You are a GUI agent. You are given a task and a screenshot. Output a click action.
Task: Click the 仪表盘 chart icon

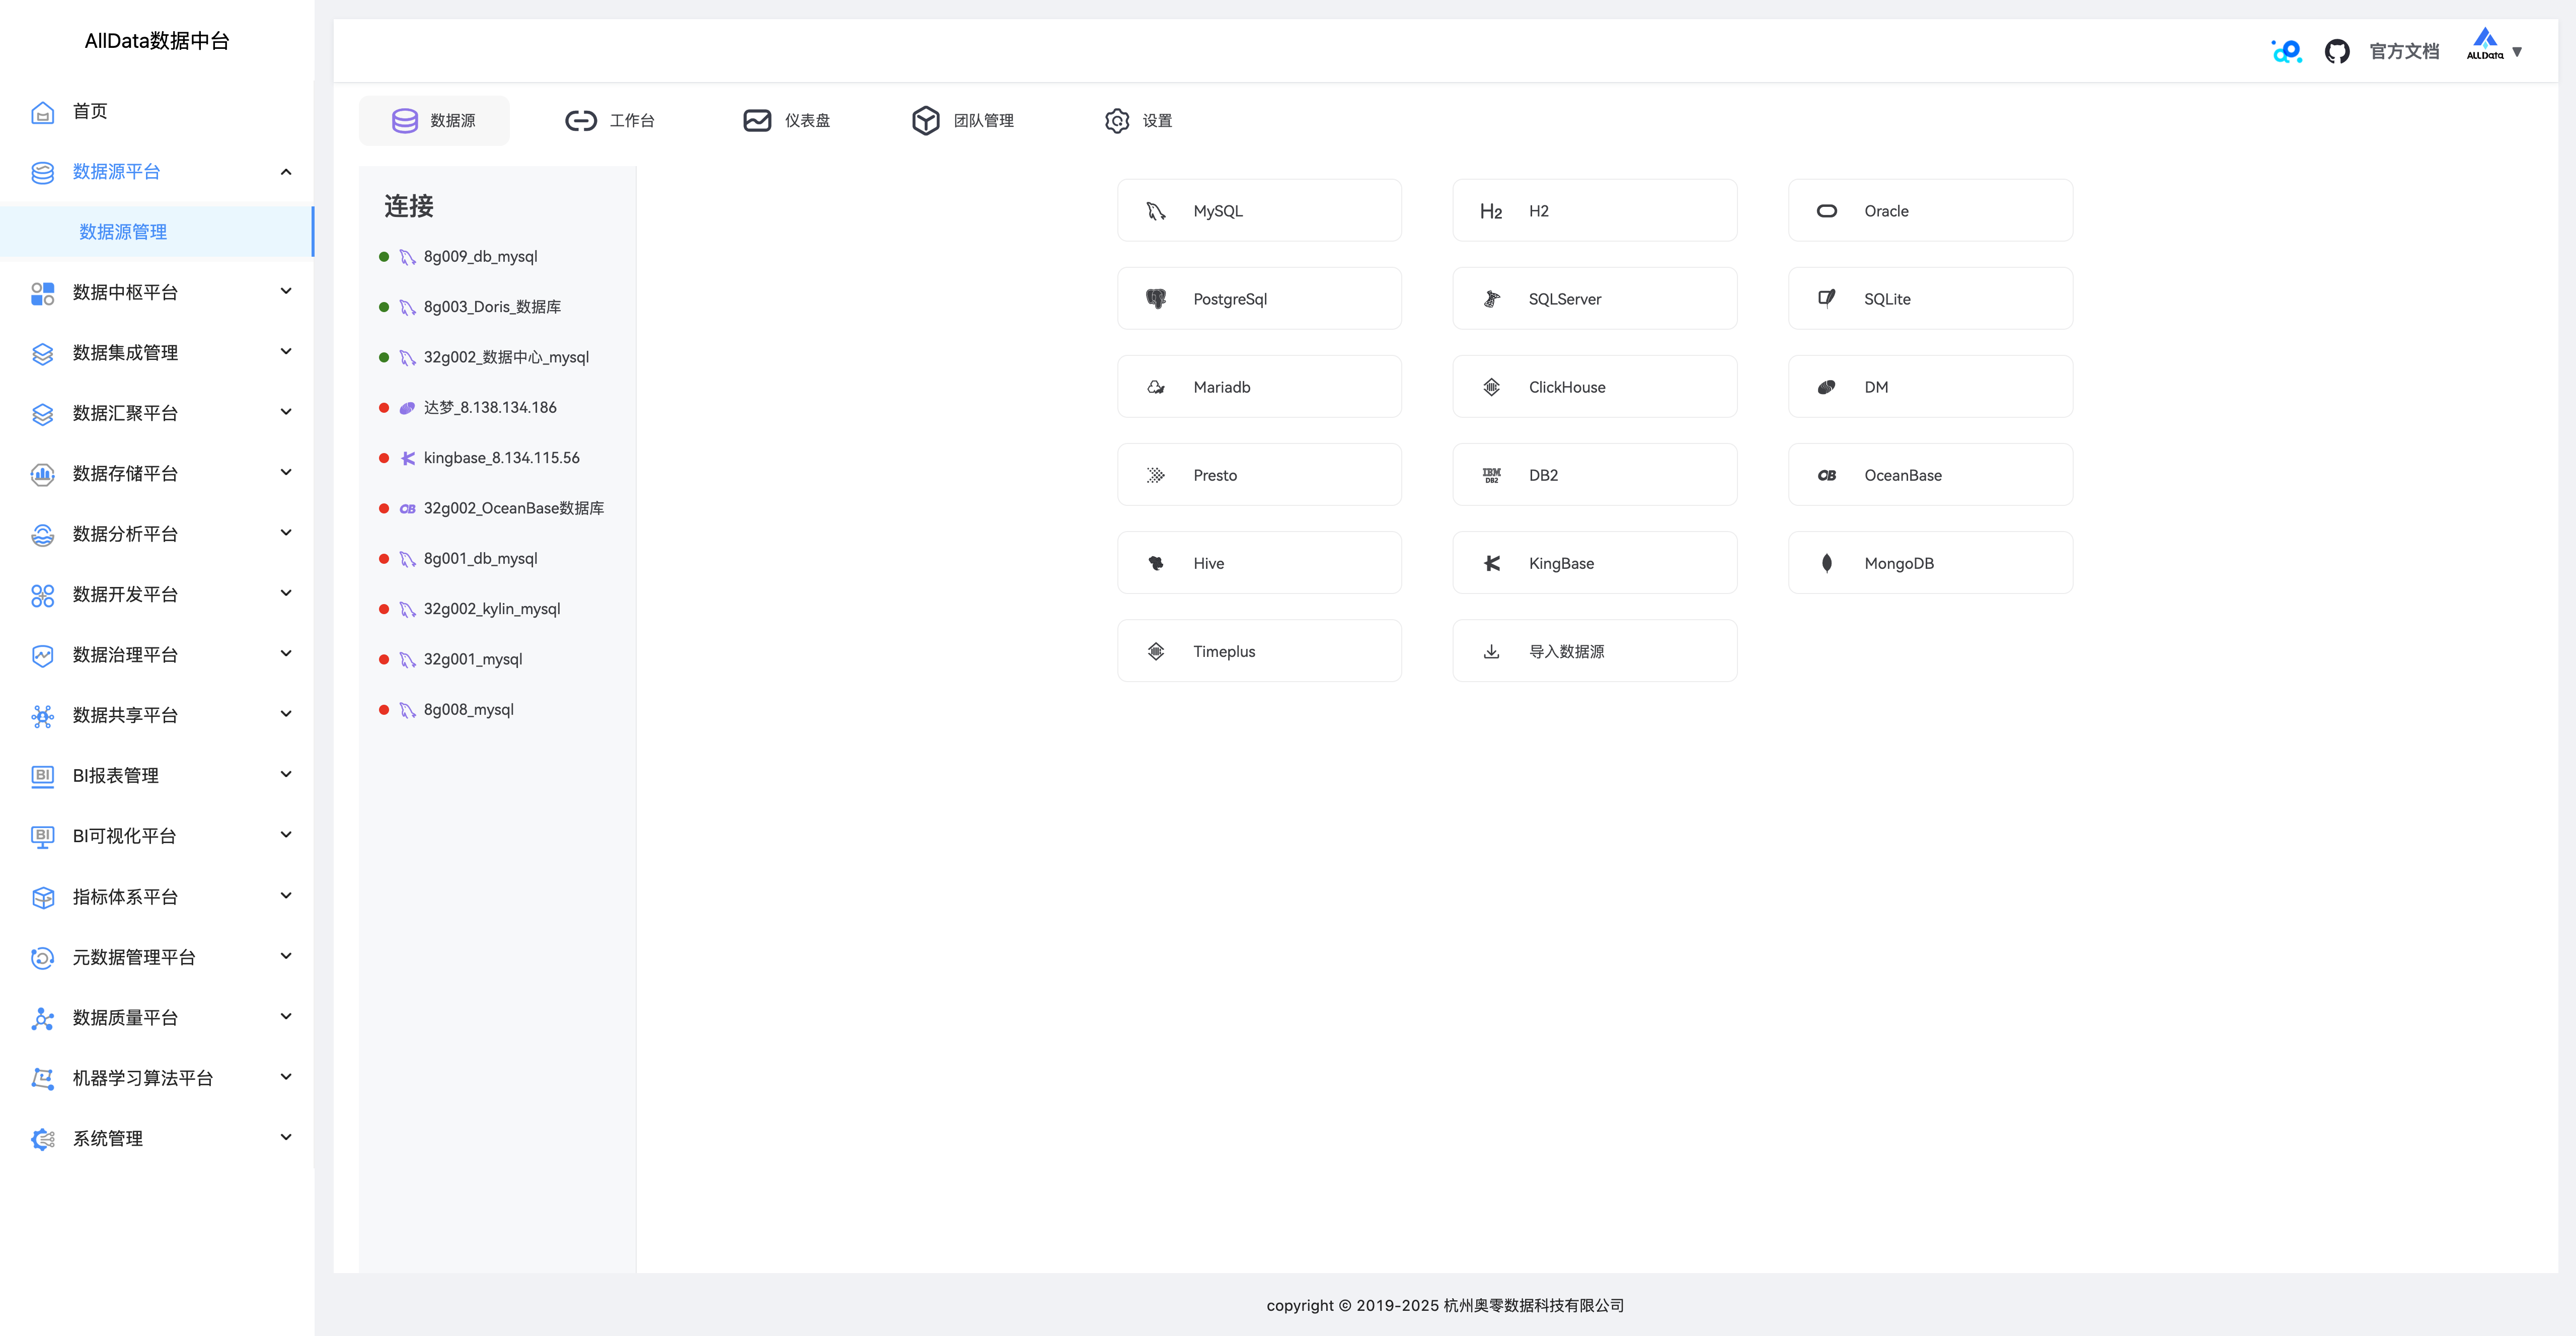point(757,121)
